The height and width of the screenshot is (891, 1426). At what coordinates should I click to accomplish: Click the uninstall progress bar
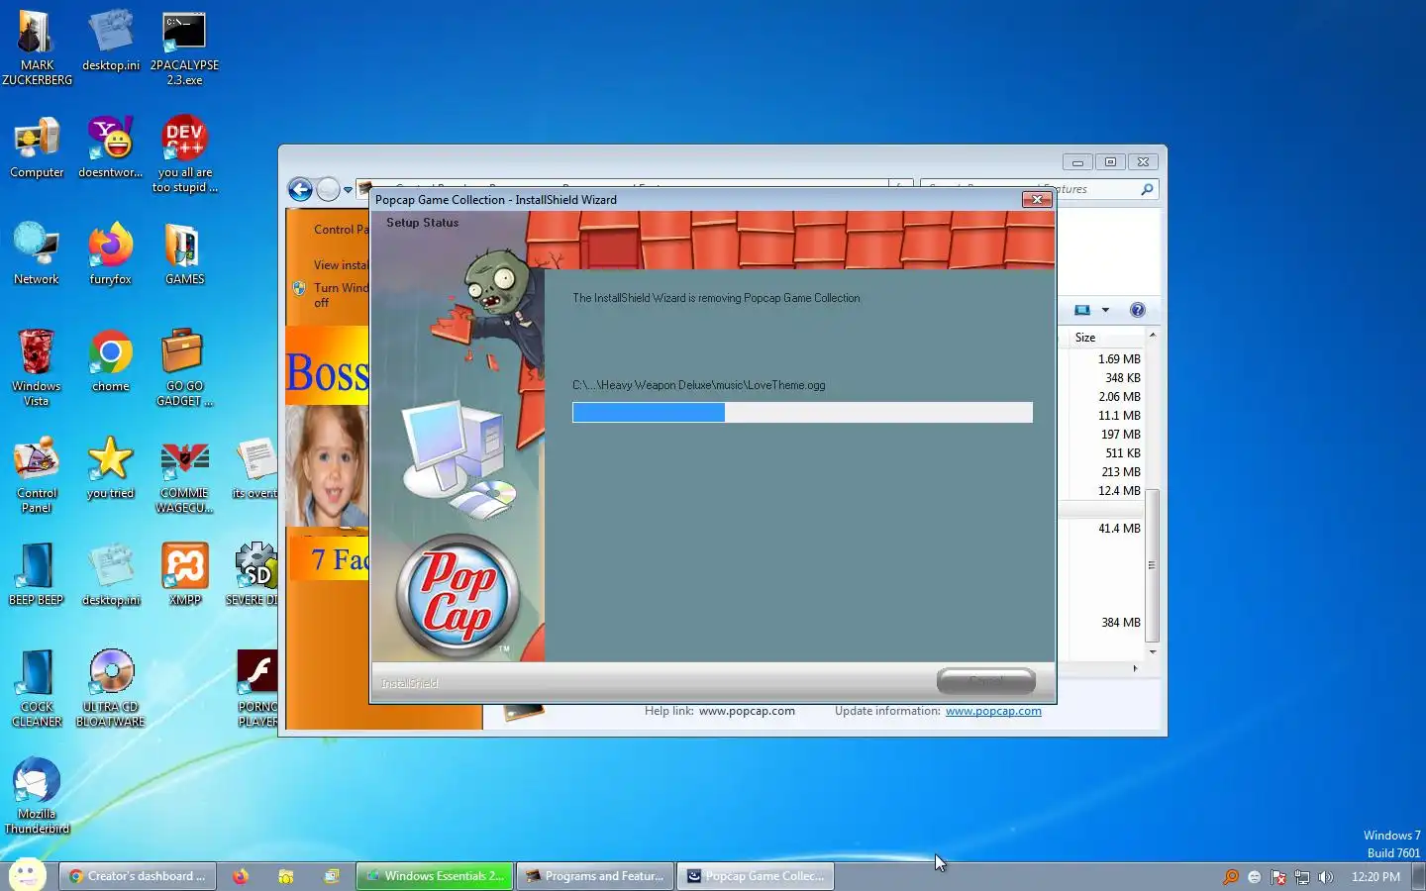point(802,412)
